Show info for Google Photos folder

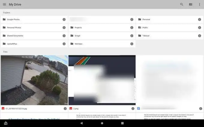[64, 19]
